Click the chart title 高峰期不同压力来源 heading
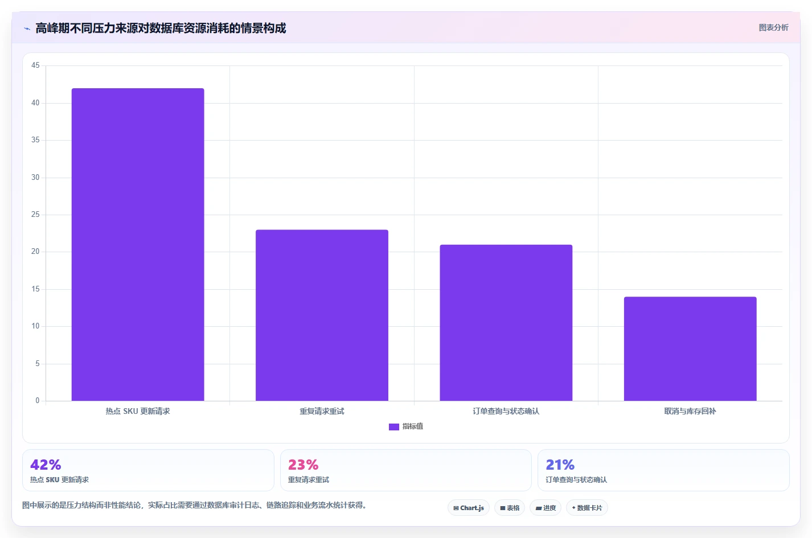The image size is (812, 538). click(x=161, y=28)
